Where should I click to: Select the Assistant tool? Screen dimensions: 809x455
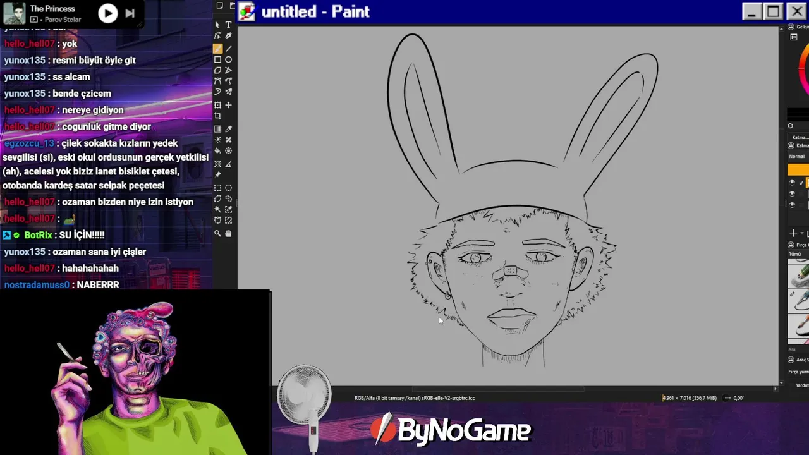tap(217, 164)
